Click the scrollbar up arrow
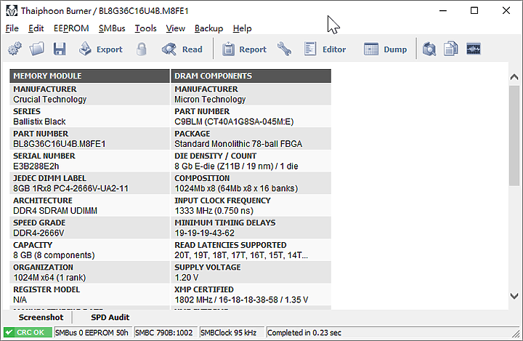 click(x=514, y=77)
